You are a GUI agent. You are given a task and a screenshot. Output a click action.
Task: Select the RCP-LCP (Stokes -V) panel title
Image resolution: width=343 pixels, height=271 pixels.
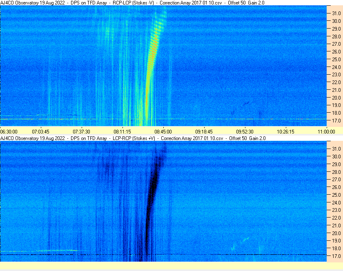[x=133, y=3]
